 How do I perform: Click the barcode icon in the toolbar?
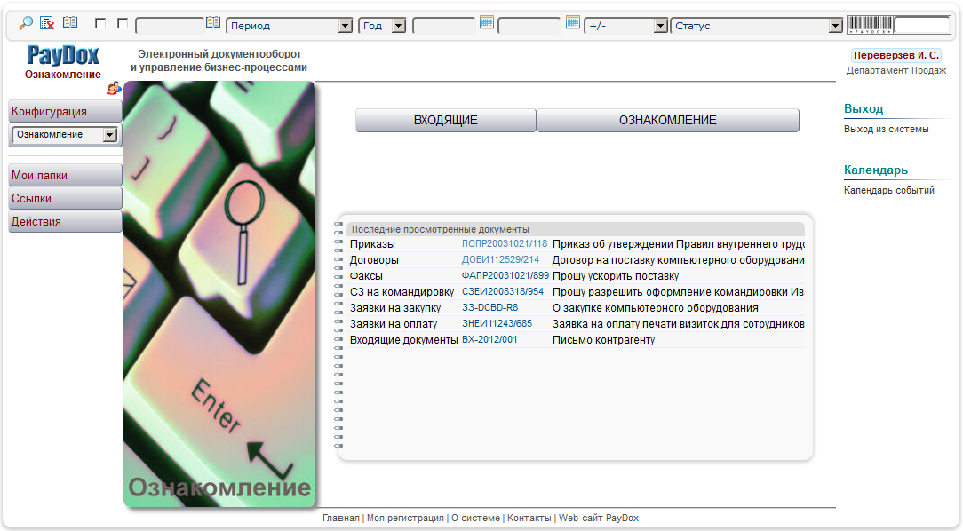869,25
